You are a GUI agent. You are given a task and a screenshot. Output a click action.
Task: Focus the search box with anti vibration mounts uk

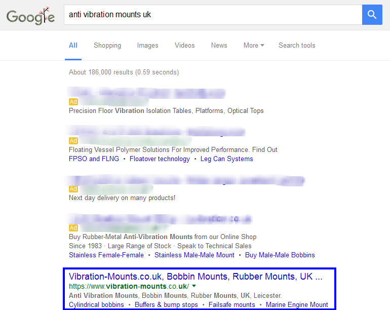(x=213, y=14)
